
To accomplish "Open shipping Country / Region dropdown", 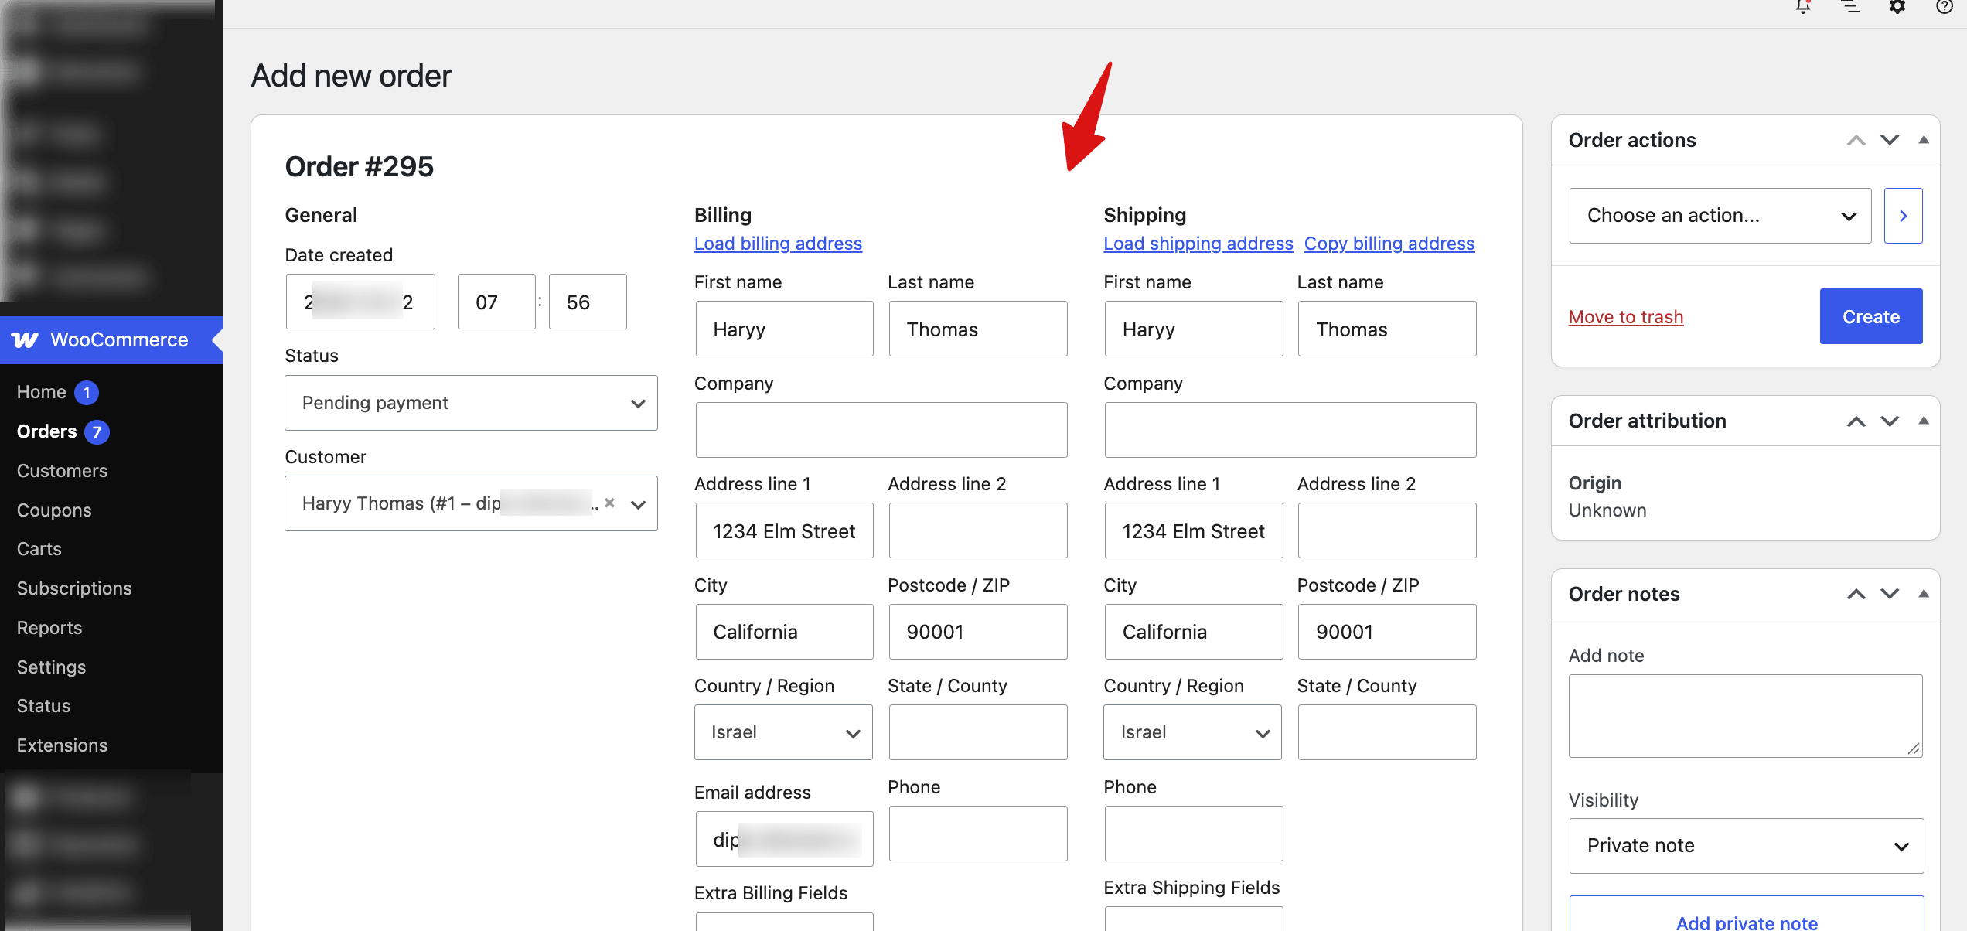I will pos(1192,732).
